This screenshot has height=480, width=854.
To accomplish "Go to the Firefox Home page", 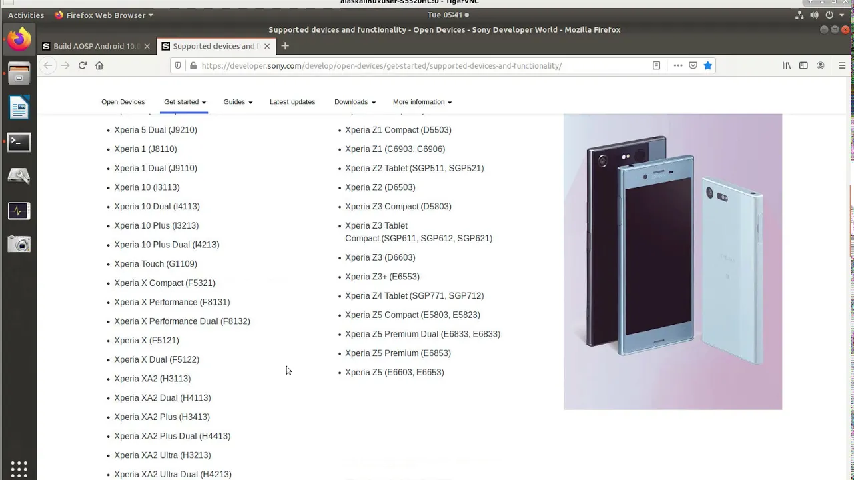I will [99, 65].
